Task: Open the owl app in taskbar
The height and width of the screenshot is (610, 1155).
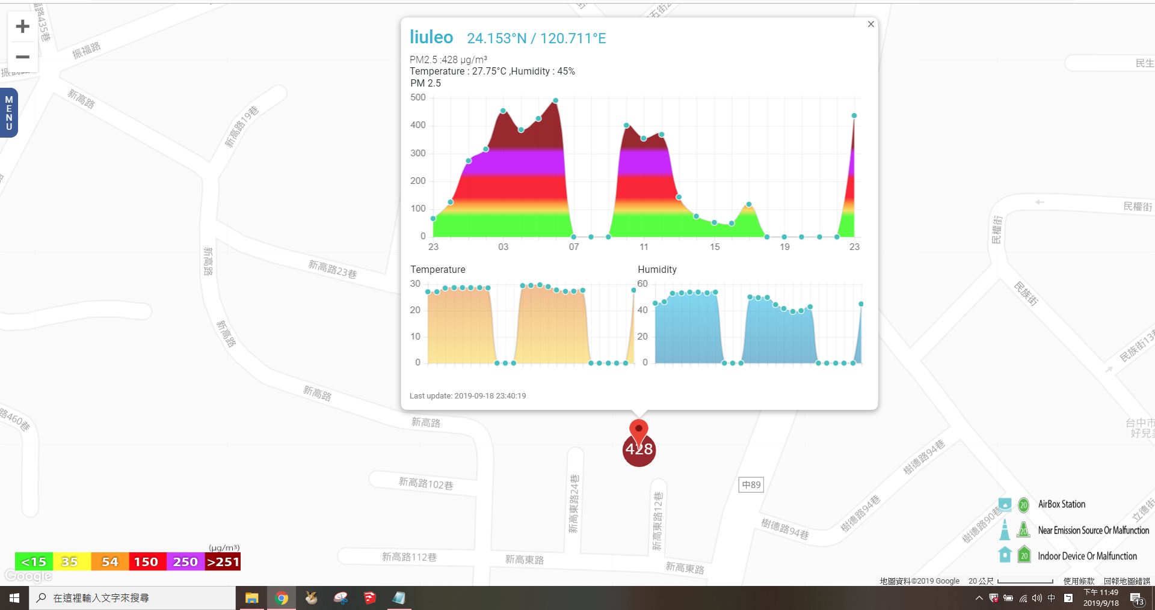Action: click(x=311, y=598)
